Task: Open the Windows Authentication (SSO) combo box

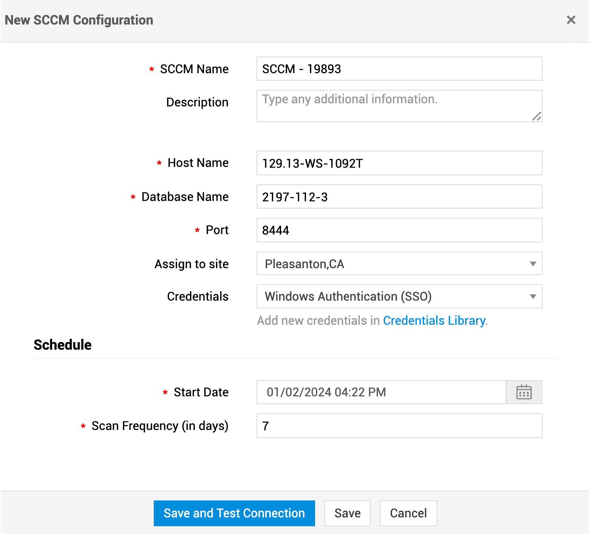Action: 392,297
